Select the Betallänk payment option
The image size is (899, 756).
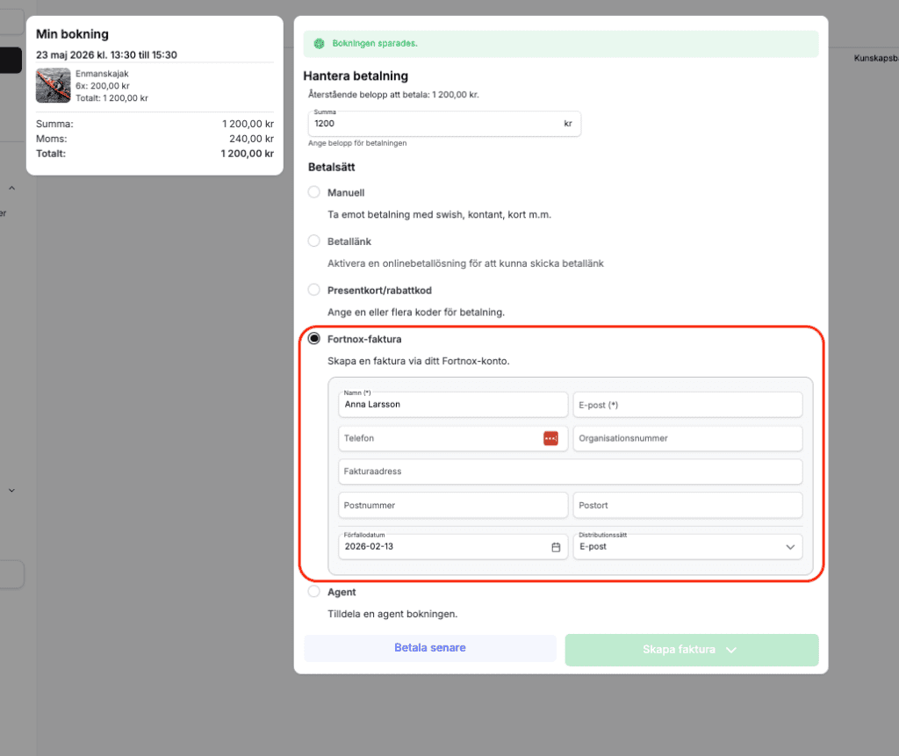[x=313, y=241]
